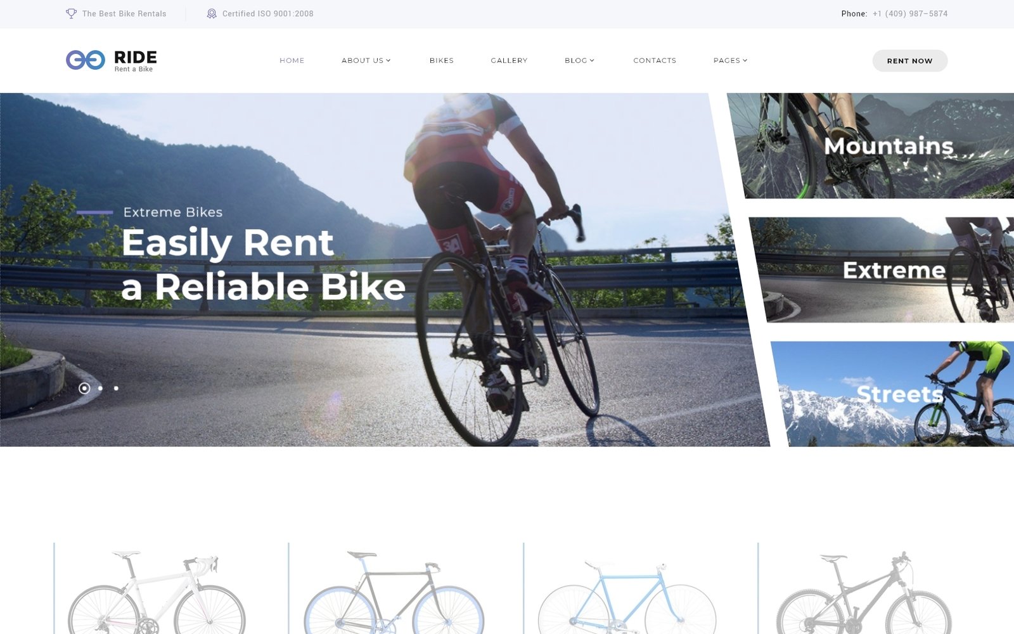Select the first active slider dot

(84, 388)
